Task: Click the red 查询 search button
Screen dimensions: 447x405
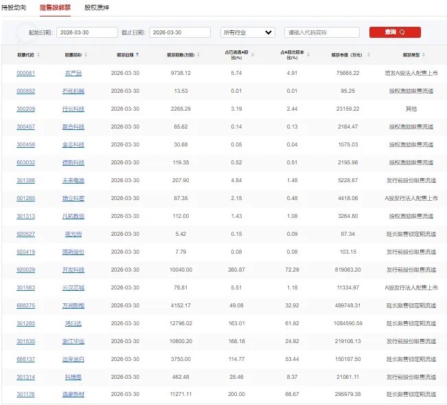Action: tap(394, 32)
